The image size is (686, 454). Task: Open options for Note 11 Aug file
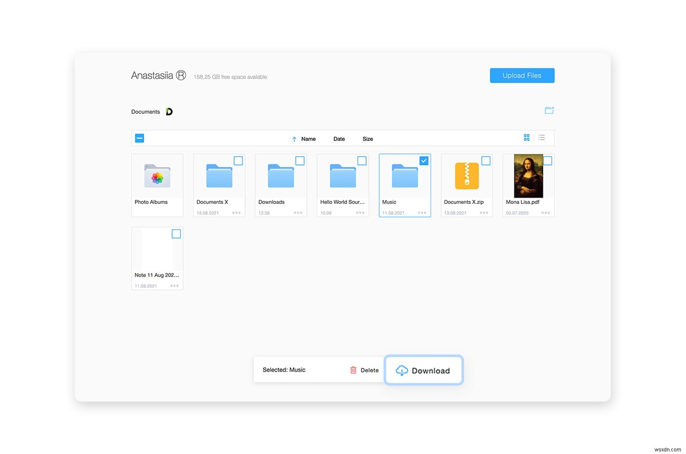click(x=174, y=286)
